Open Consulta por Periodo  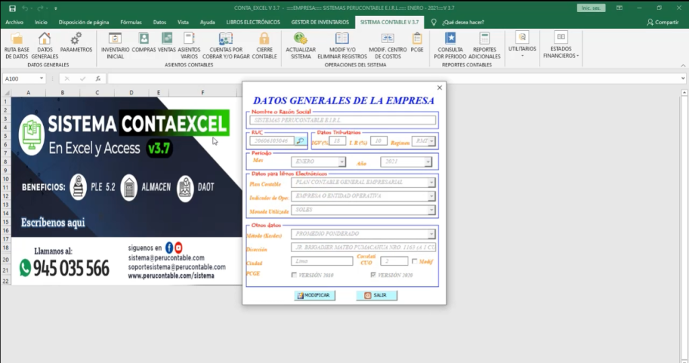[x=450, y=46]
